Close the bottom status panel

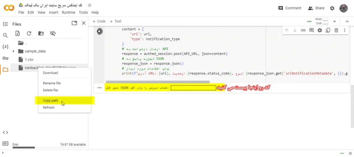[x=350, y=153]
